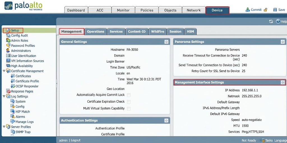This screenshot has height=143, width=287.
Task: Switch to the Dashboard tab
Action: point(76,10)
